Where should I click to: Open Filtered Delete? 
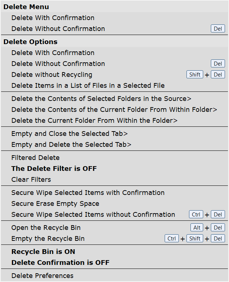coord(35,158)
